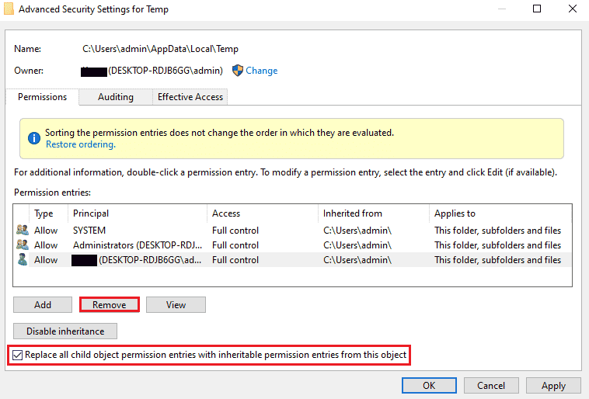Image resolution: width=589 pixels, height=399 pixels.
Task: Sort by Inherited from column header
Action: point(374,213)
